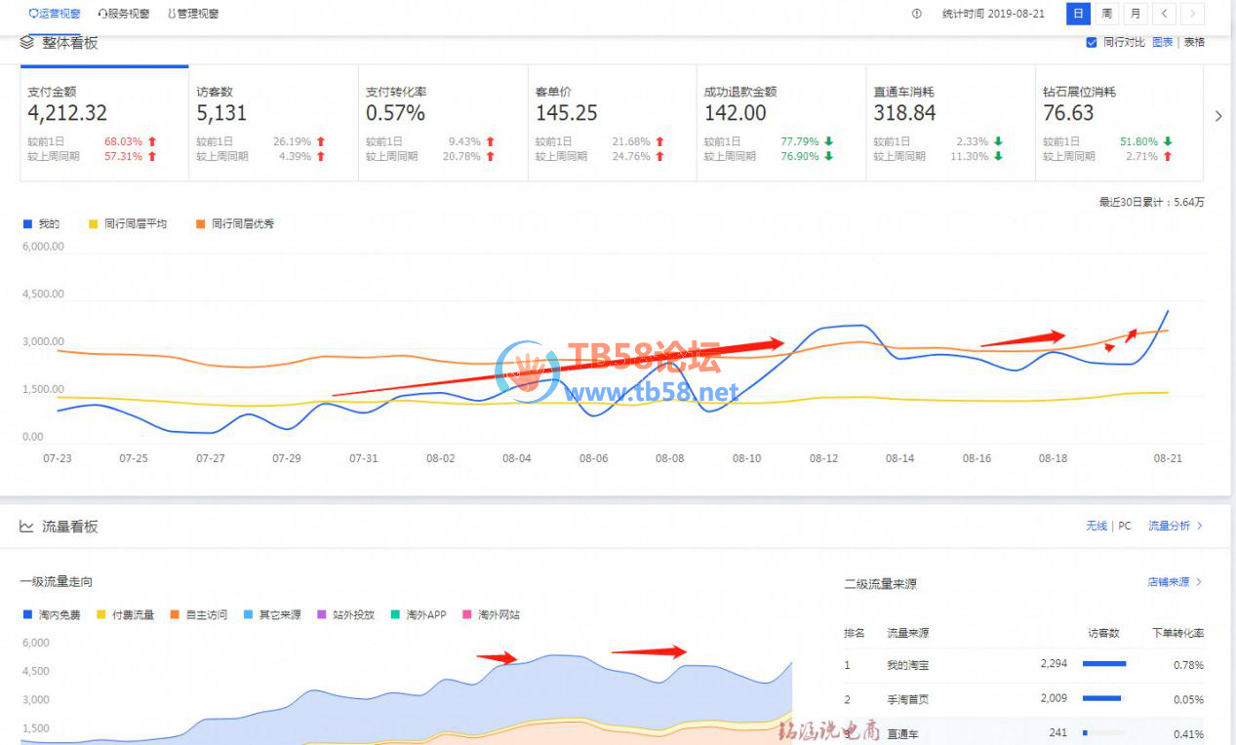
Task: Click the 二级流量来源 heading
Action: point(880,584)
